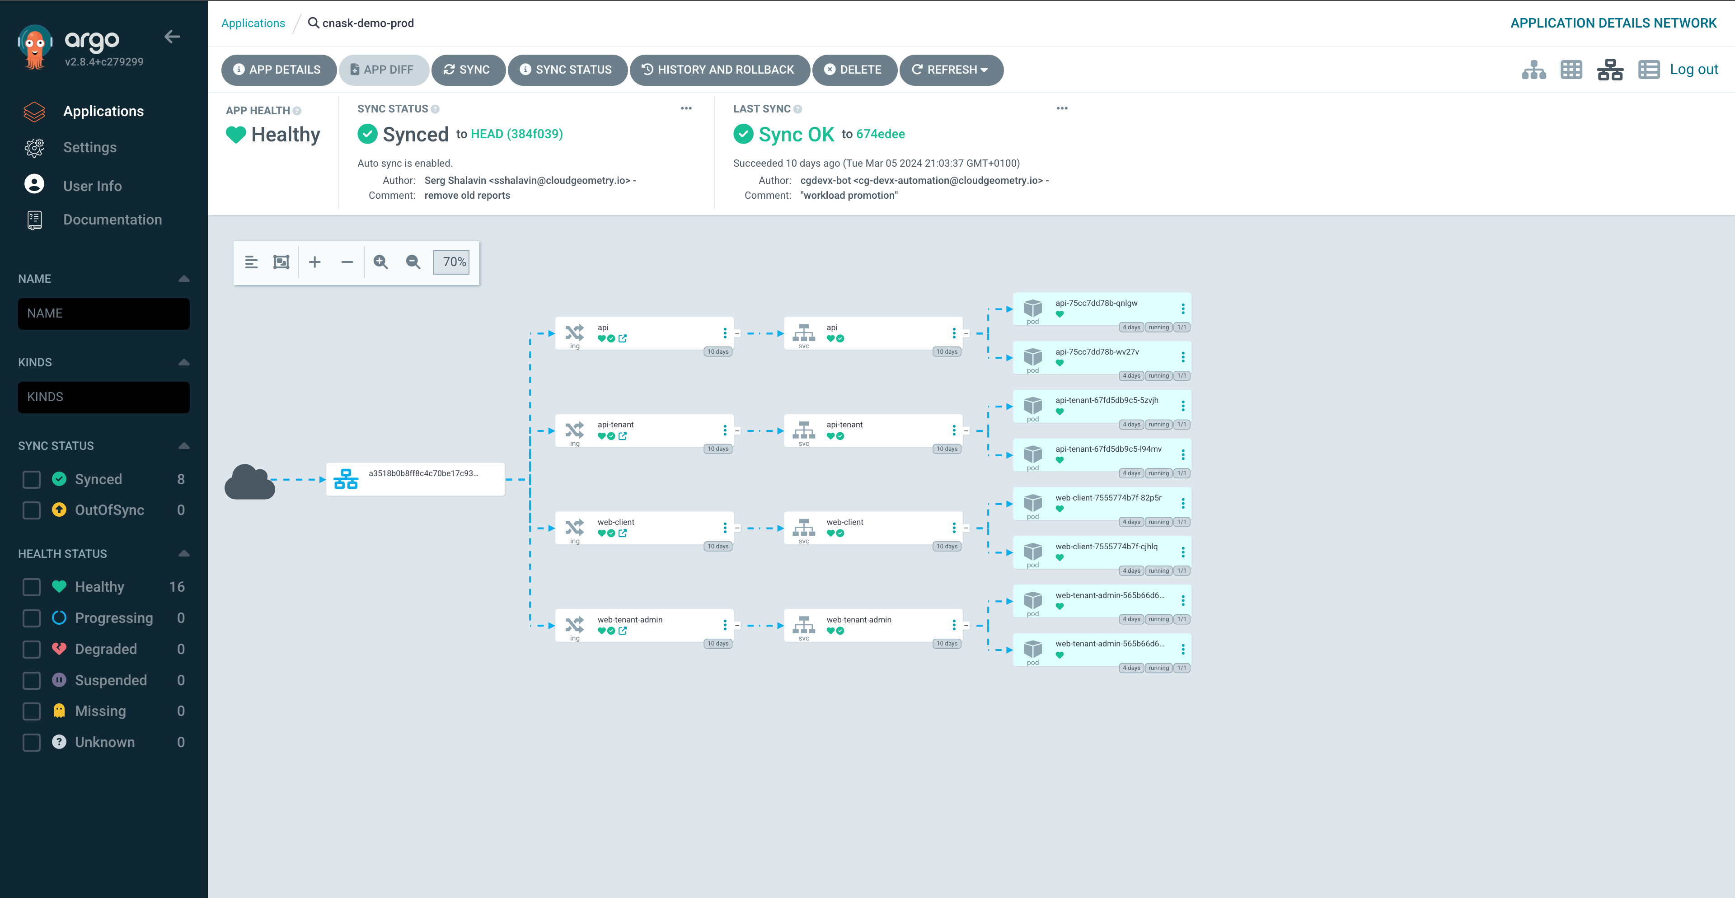The height and width of the screenshot is (898, 1735).
Task: Click the 674edee commit link
Action: (x=880, y=134)
